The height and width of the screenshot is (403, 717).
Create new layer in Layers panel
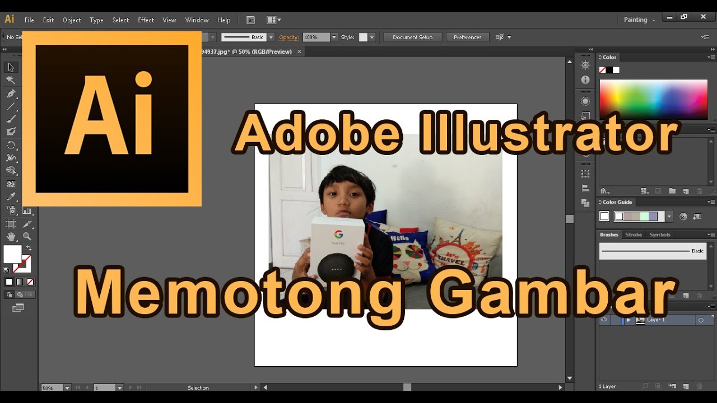pyautogui.click(x=686, y=386)
